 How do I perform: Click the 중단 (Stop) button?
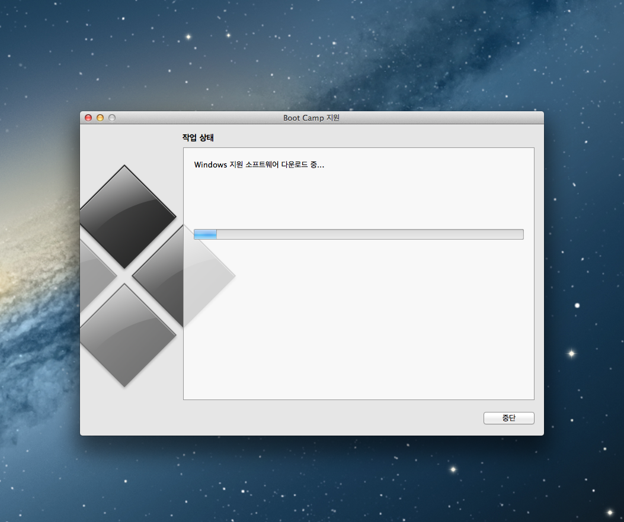[x=508, y=418]
